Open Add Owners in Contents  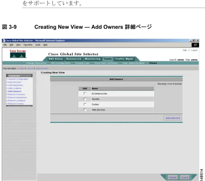tap(15, 91)
